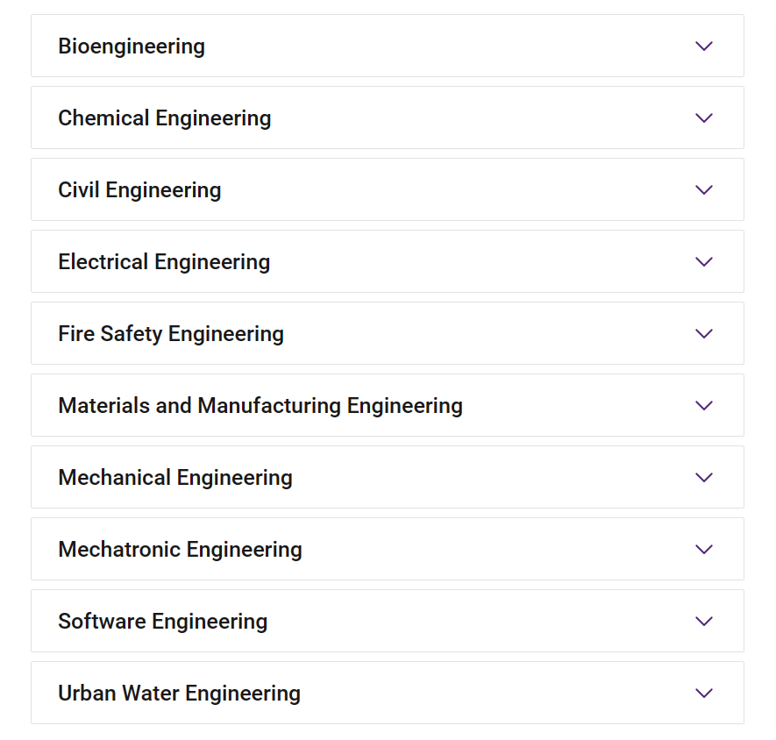Click the down arrow for Electrical Engineering
The image size is (776, 740).
tap(704, 261)
